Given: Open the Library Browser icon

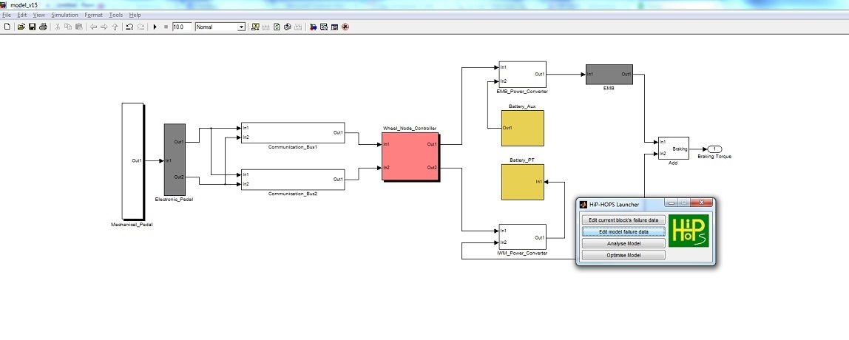Looking at the screenshot, I should coord(313,27).
